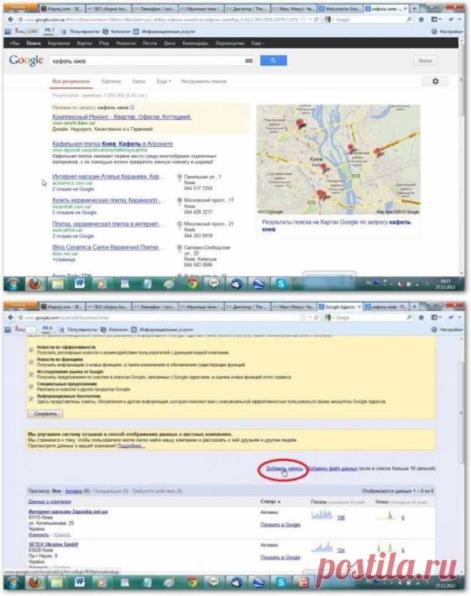Viewport: 471px width, 596px height.
Task: Open a new tab in the upper browser
Action: [415, 8]
